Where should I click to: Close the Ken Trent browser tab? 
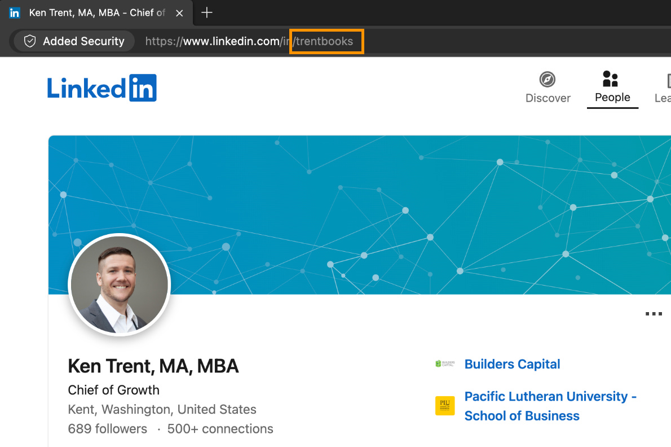point(180,14)
